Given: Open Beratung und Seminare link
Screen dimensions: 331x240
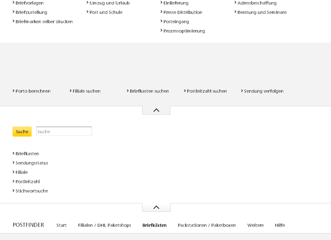Looking at the screenshot, I should pyautogui.click(x=262, y=12).
